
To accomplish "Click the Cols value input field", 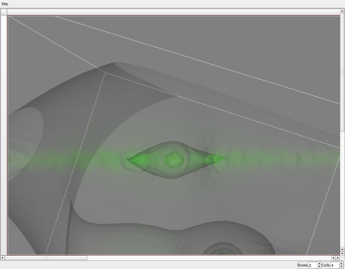I will point(335,265).
